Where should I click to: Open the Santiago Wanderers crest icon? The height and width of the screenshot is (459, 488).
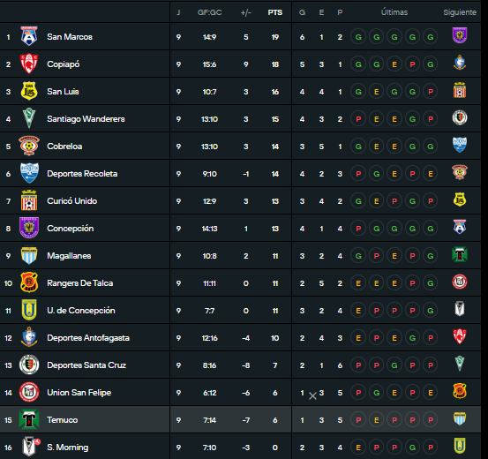[x=29, y=118]
